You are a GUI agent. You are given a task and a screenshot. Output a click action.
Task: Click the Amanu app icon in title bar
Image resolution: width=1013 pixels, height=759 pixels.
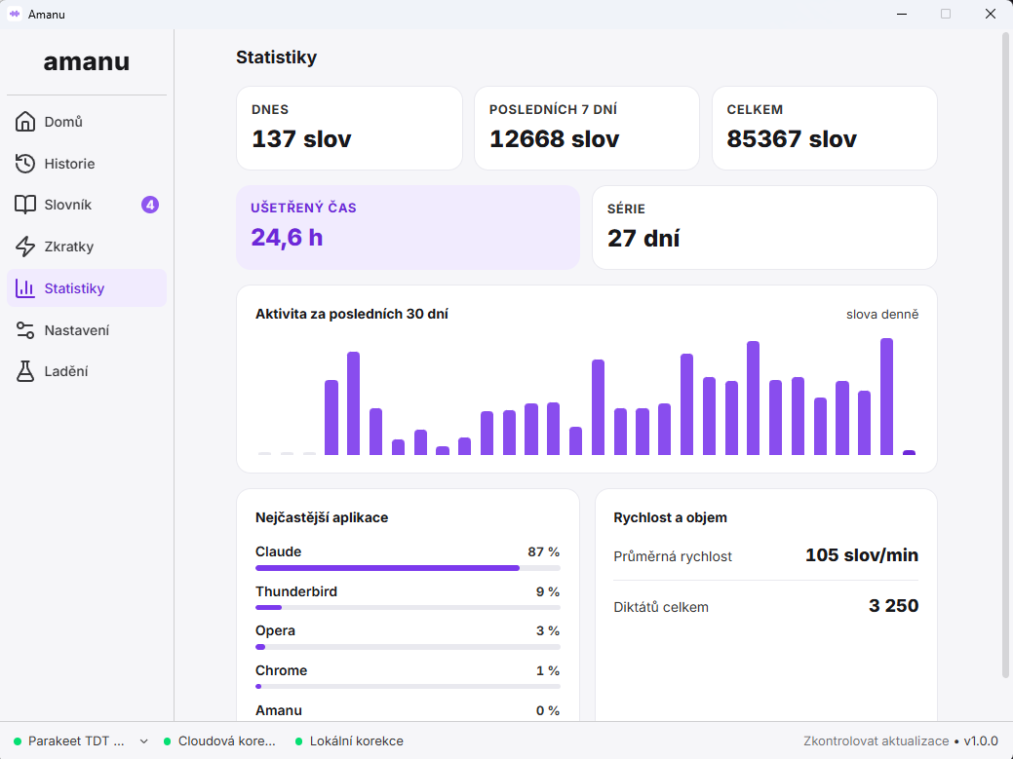coord(15,14)
